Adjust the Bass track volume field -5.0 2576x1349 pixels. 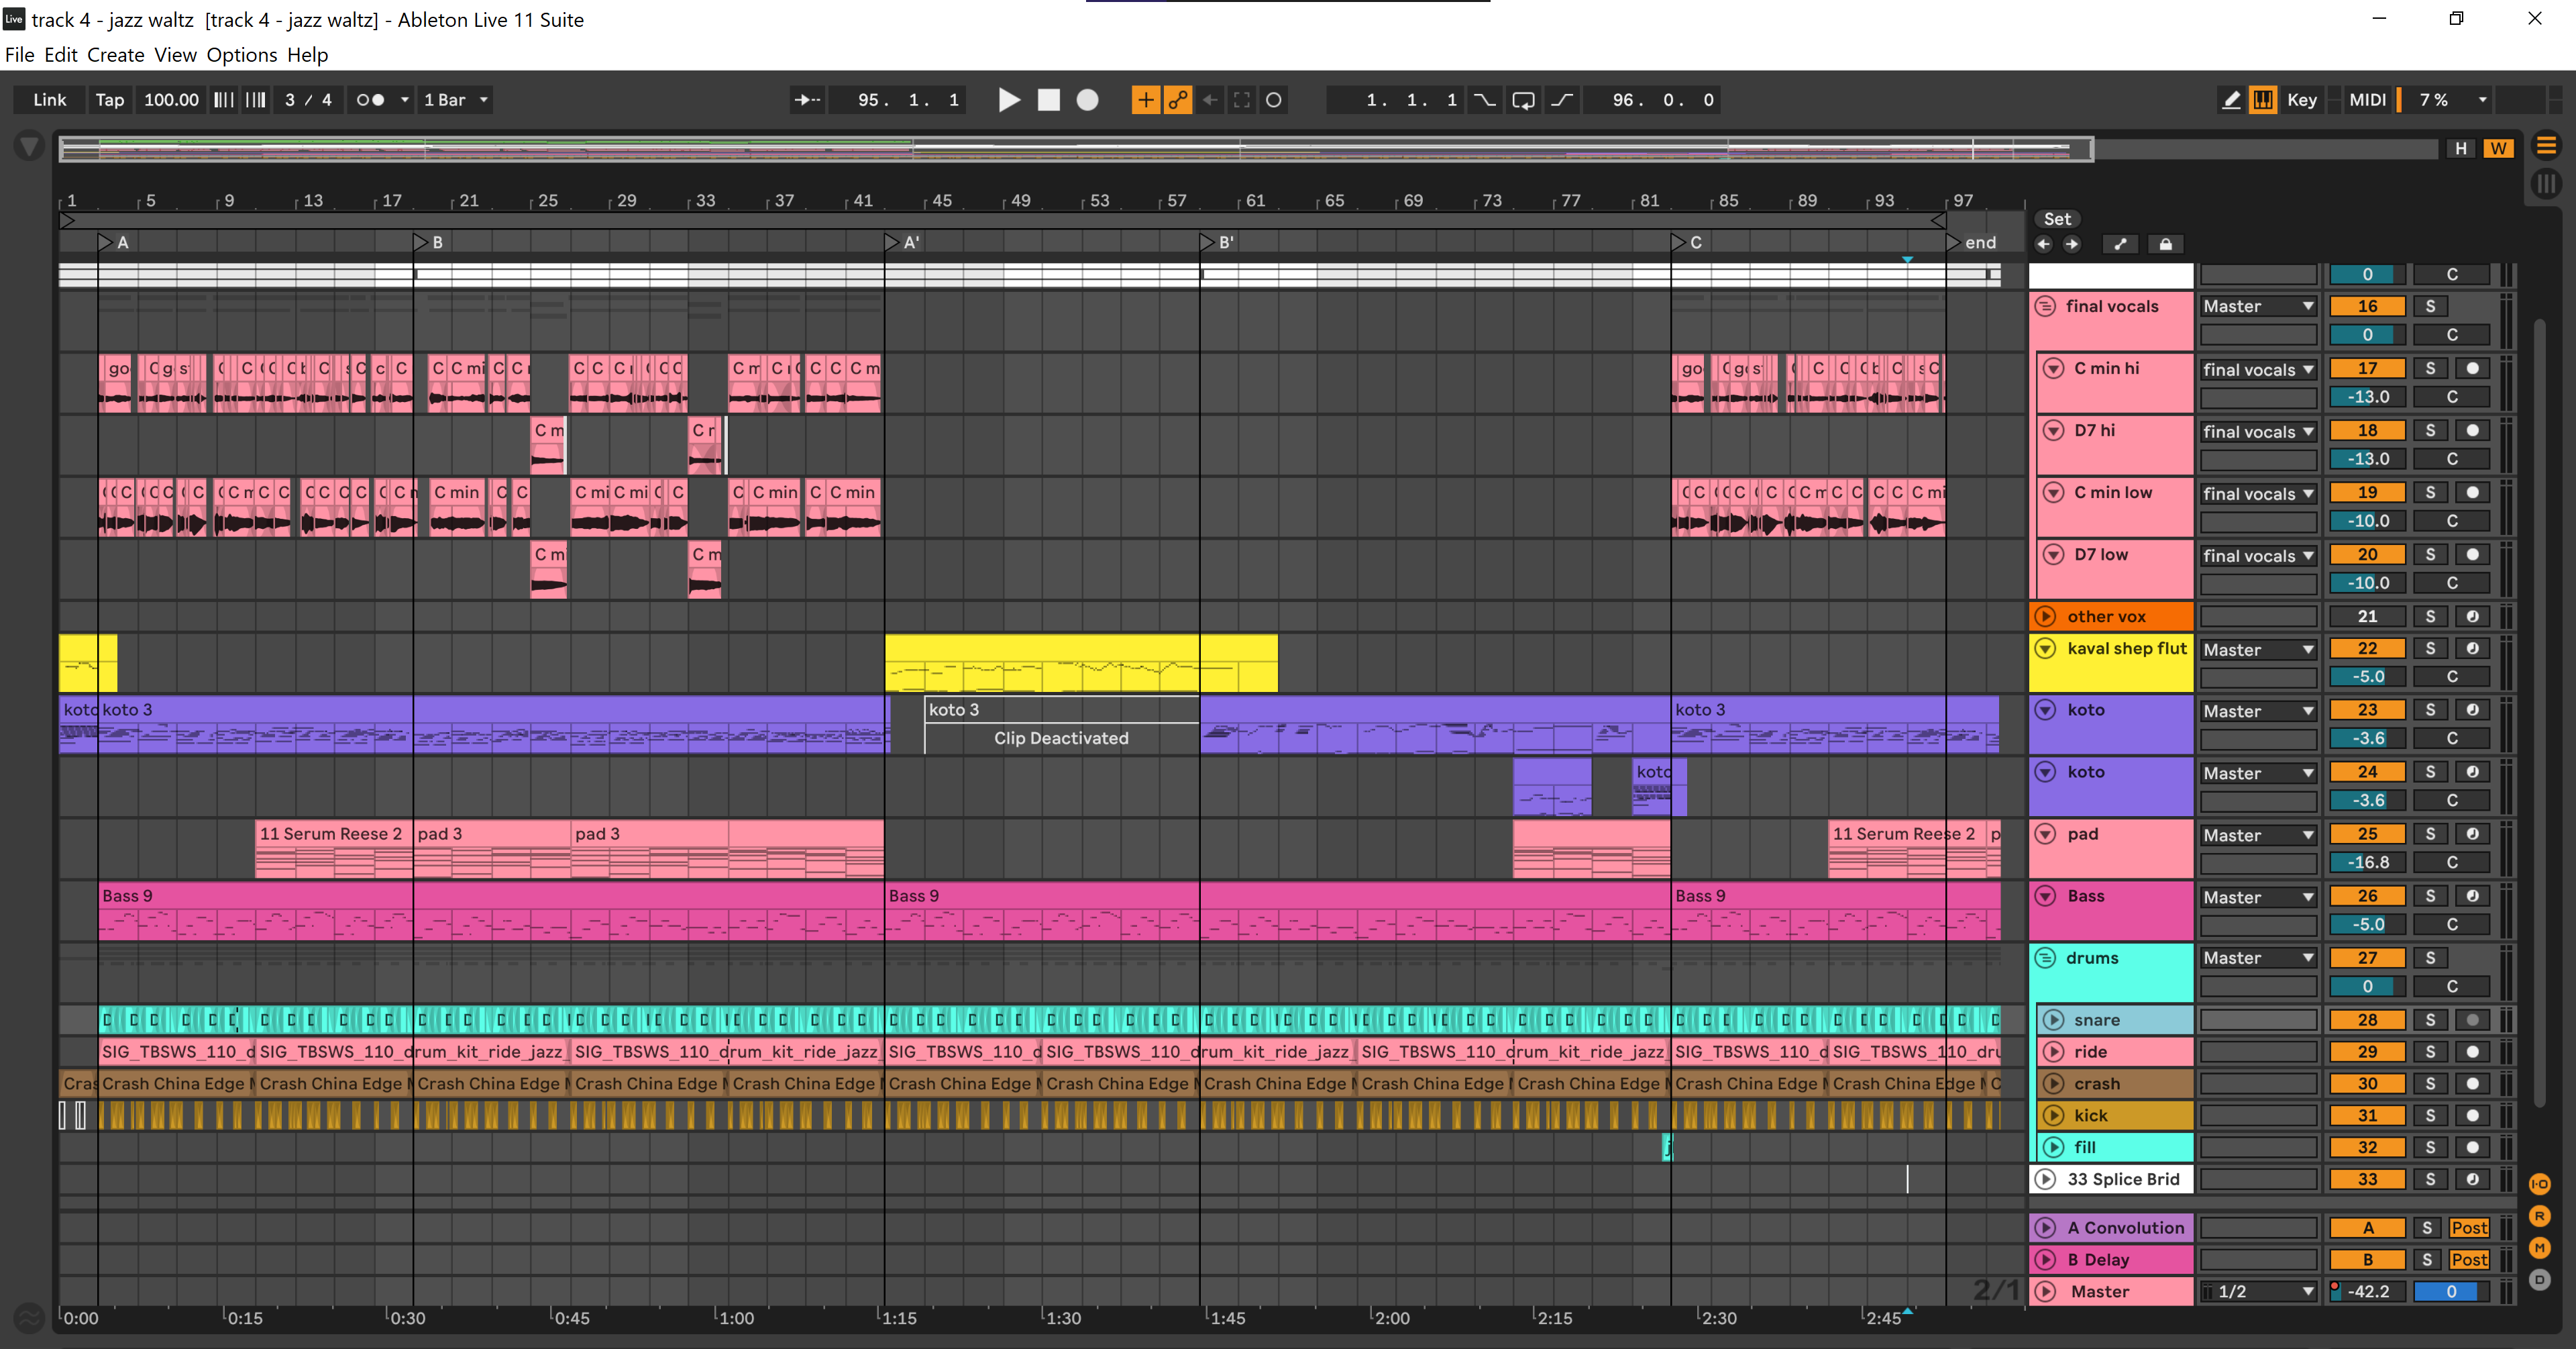[2367, 925]
